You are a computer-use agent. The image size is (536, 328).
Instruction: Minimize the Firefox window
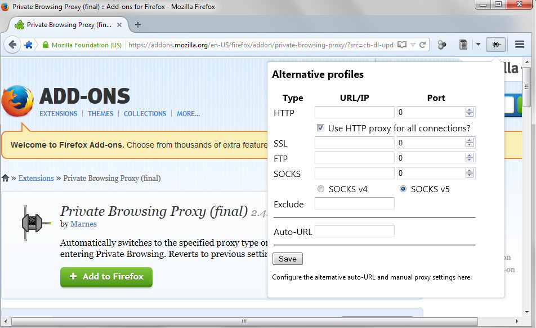(483, 5)
